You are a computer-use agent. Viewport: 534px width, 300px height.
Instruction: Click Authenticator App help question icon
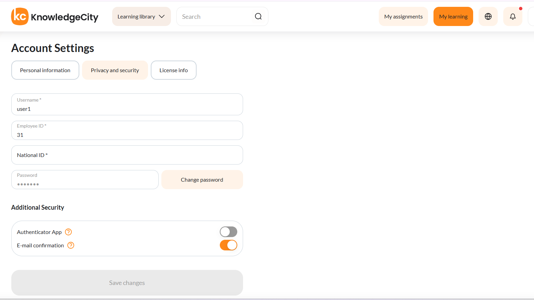click(68, 232)
